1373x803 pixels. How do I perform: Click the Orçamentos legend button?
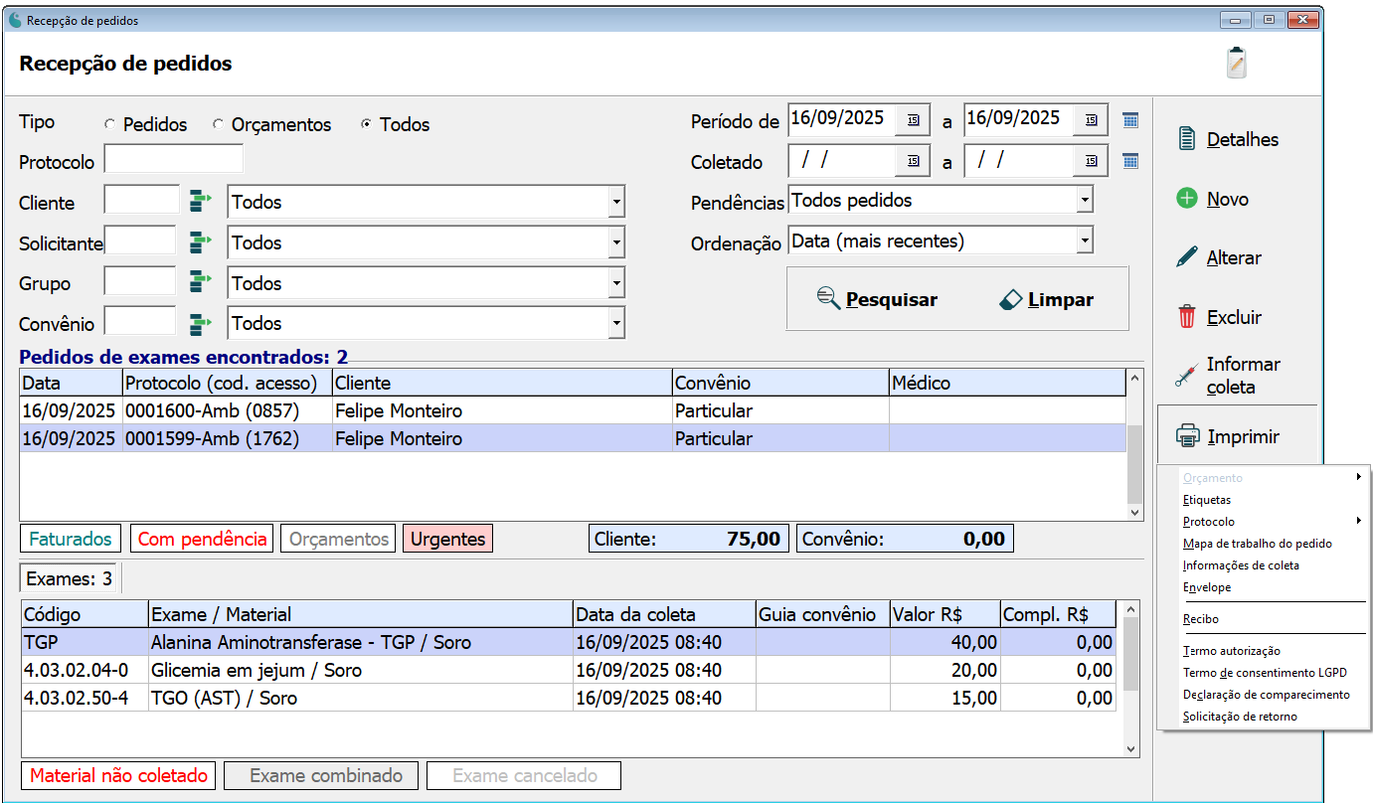338,539
